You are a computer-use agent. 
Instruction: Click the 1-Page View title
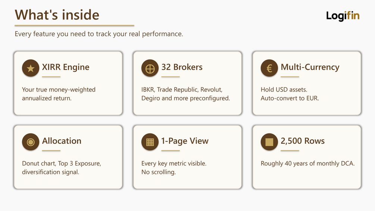[185, 141]
